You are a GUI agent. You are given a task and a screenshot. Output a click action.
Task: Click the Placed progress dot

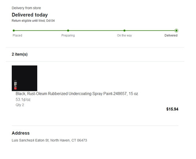(14, 31)
